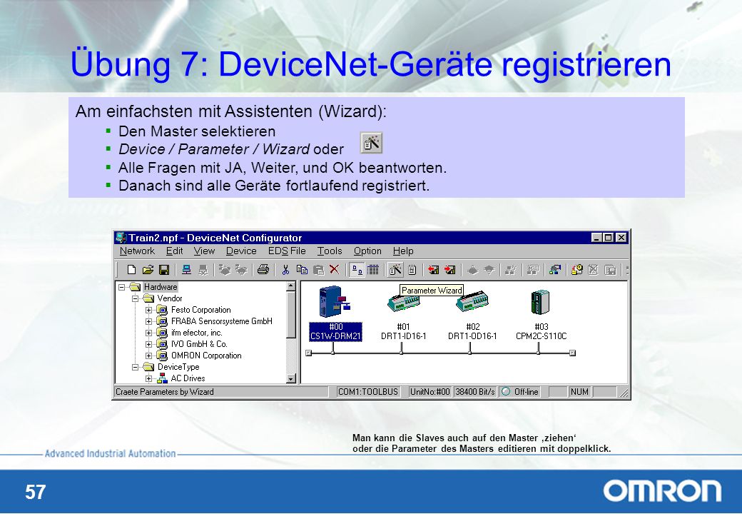Minimize the DeviceNet Configurator window
The image size is (742, 514).
(596, 238)
